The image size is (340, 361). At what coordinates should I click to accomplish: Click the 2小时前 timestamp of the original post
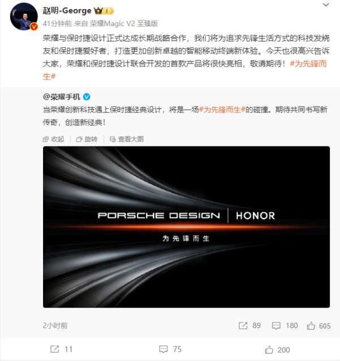click(55, 326)
